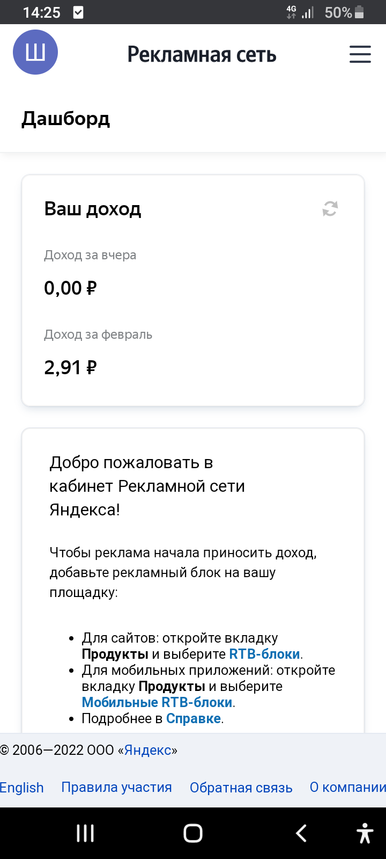Viewport: 386px width, 859px height.
Task: Switch language to English
Action: 21,788
